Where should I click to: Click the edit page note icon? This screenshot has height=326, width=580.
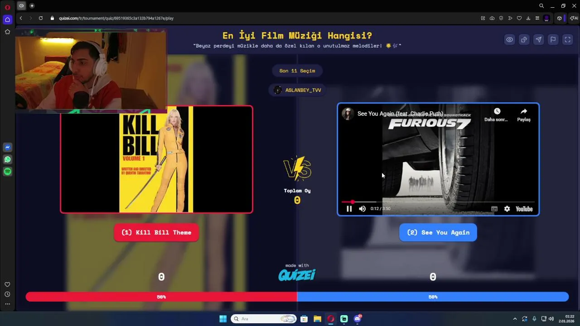(x=483, y=18)
